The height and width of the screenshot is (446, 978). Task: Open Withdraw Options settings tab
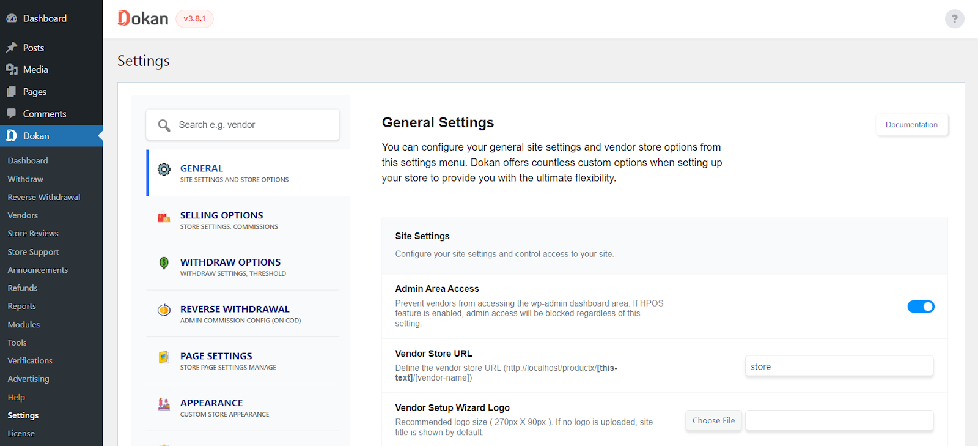coord(243,267)
